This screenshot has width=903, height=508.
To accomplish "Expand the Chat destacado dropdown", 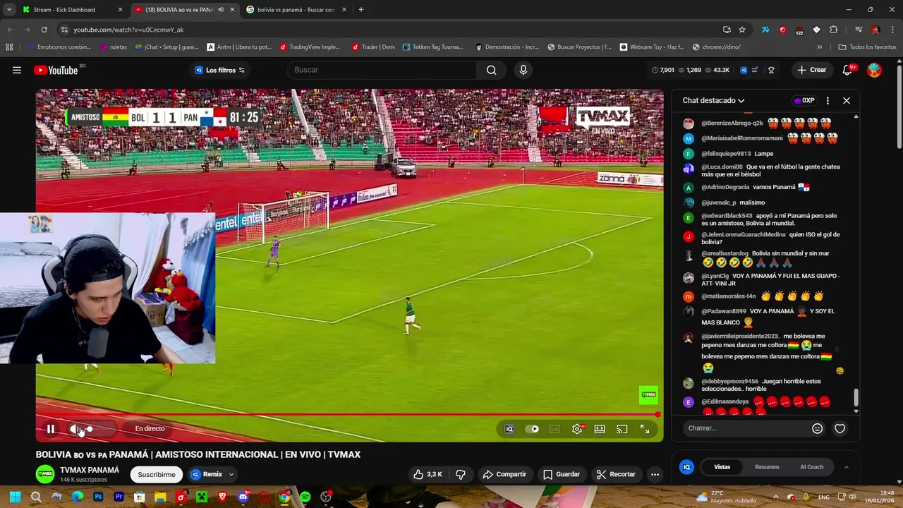I will pyautogui.click(x=713, y=100).
